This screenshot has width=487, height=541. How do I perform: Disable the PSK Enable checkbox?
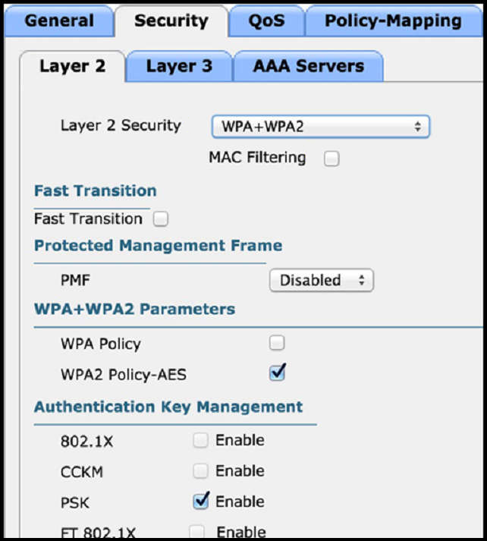pos(201,502)
